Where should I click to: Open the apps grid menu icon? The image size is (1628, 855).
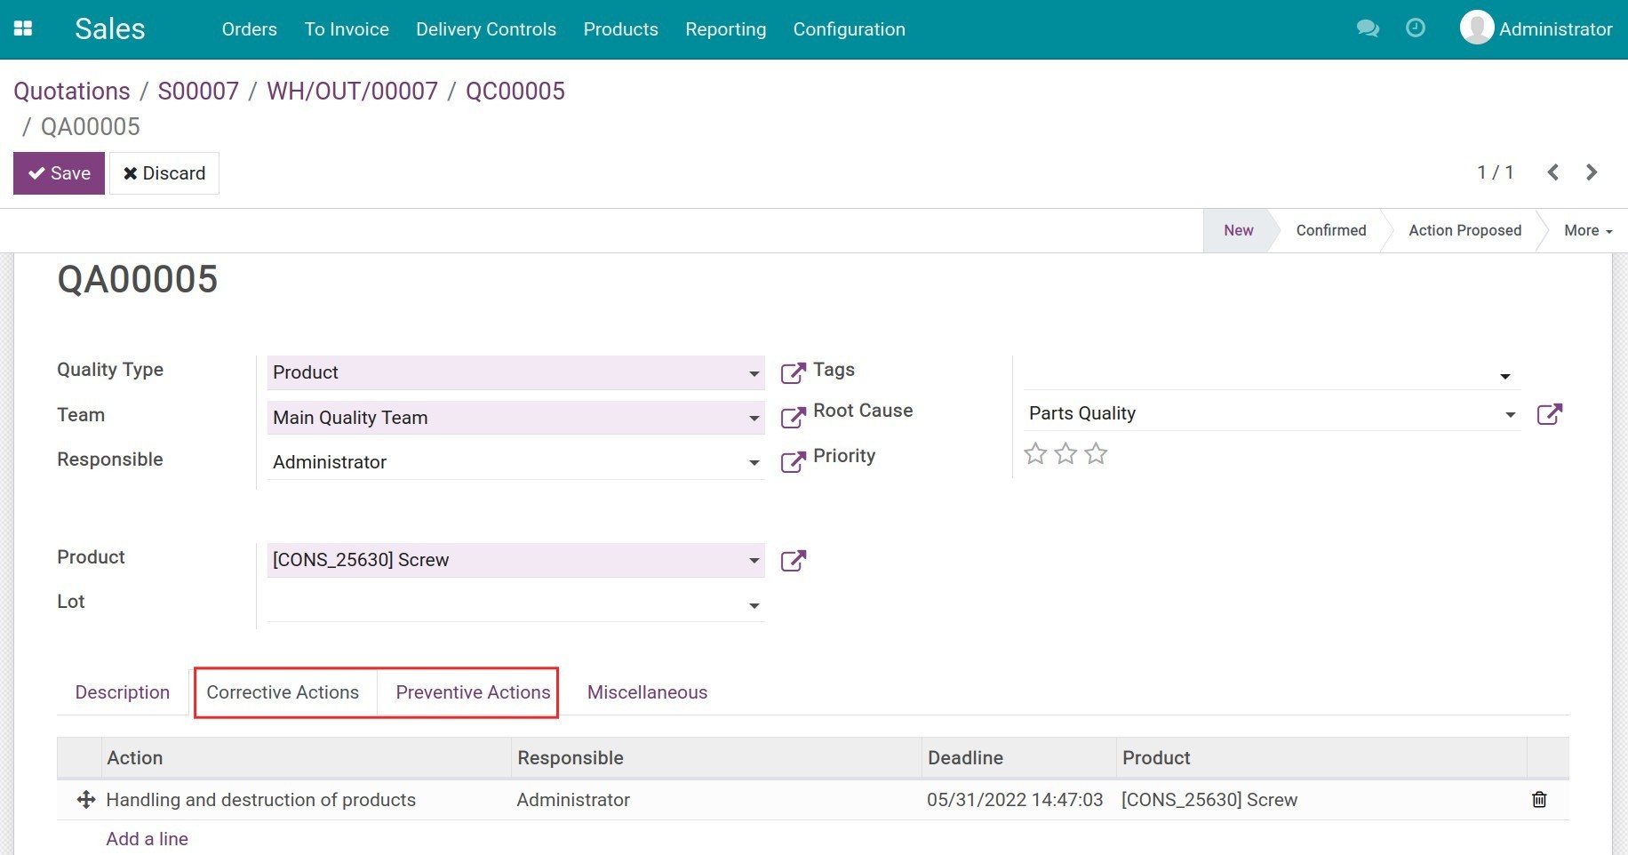pyautogui.click(x=23, y=28)
